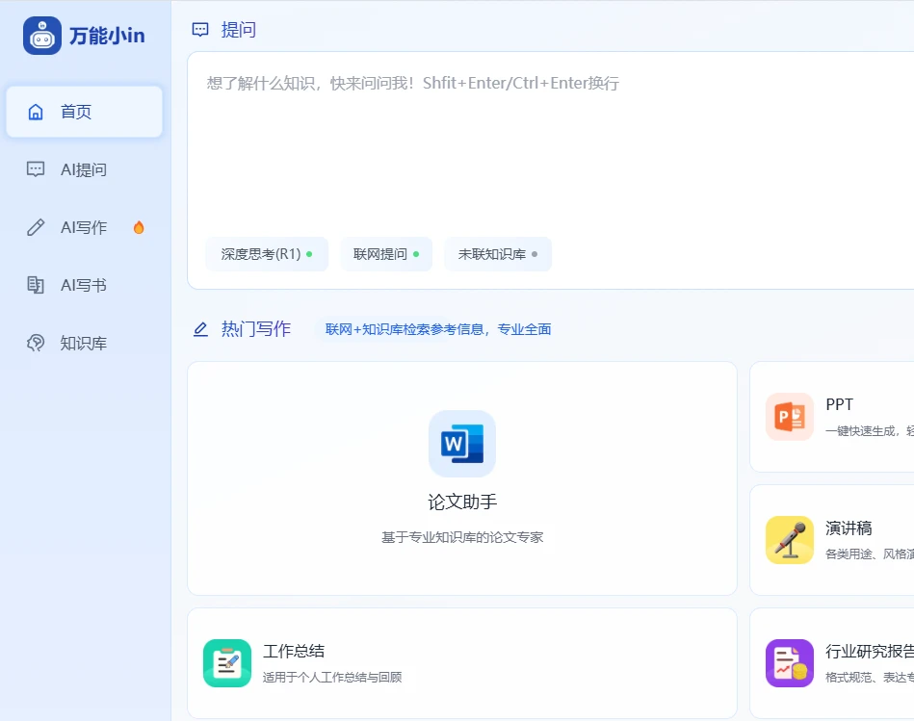
Task: Toggle the 联网提问 online search option
Action: pyautogui.click(x=386, y=254)
